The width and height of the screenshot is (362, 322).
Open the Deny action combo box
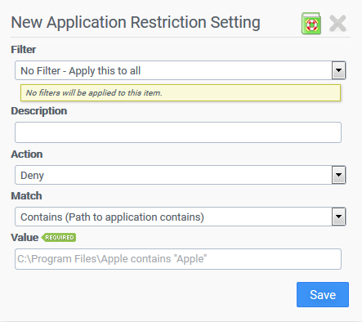coord(181,175)
